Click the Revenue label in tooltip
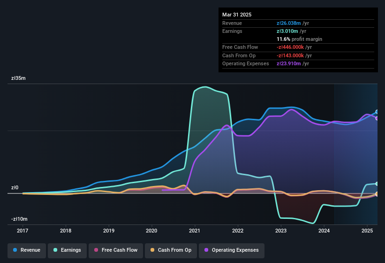The width and height of the screenshot is (385, 263). click(232, 23)
